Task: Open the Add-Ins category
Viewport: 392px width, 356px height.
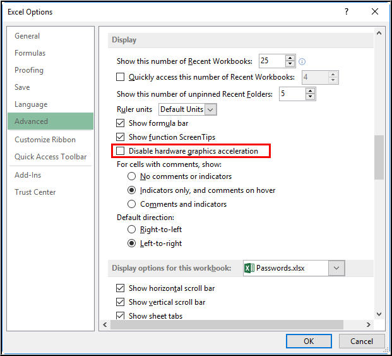Action: [50, 175]
